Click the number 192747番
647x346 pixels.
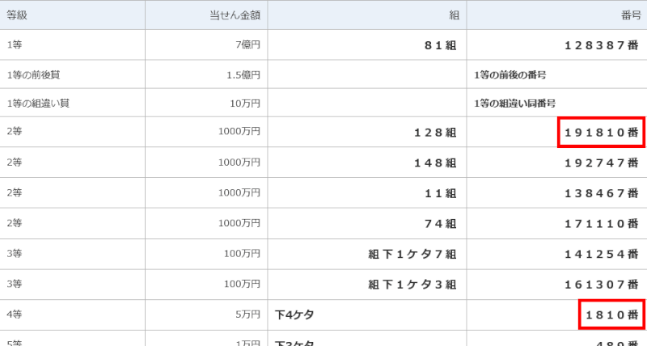pyautogui.click(x=601, y=163)
